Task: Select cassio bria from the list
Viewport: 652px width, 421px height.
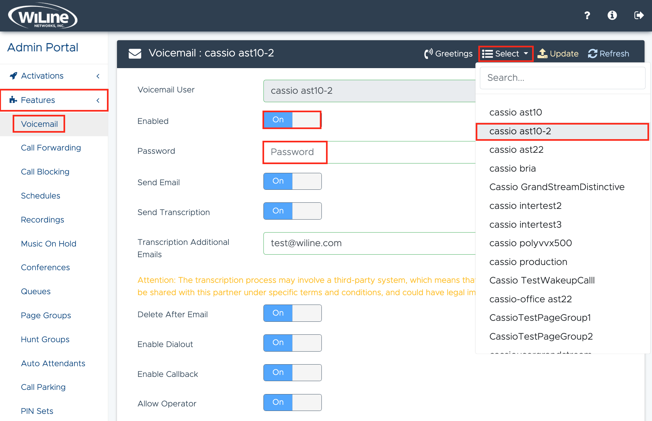Action: pyautogui.click(x=512, y=168)
